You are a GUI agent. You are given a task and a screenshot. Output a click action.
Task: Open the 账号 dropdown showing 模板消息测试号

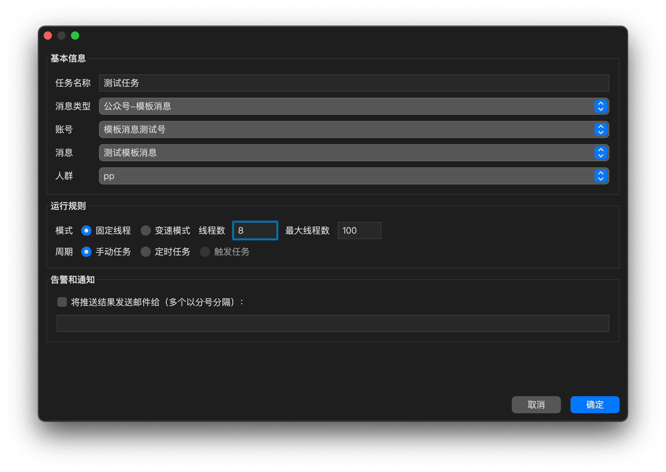[354, 129]
